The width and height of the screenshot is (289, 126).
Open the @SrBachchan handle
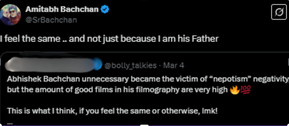51,20
